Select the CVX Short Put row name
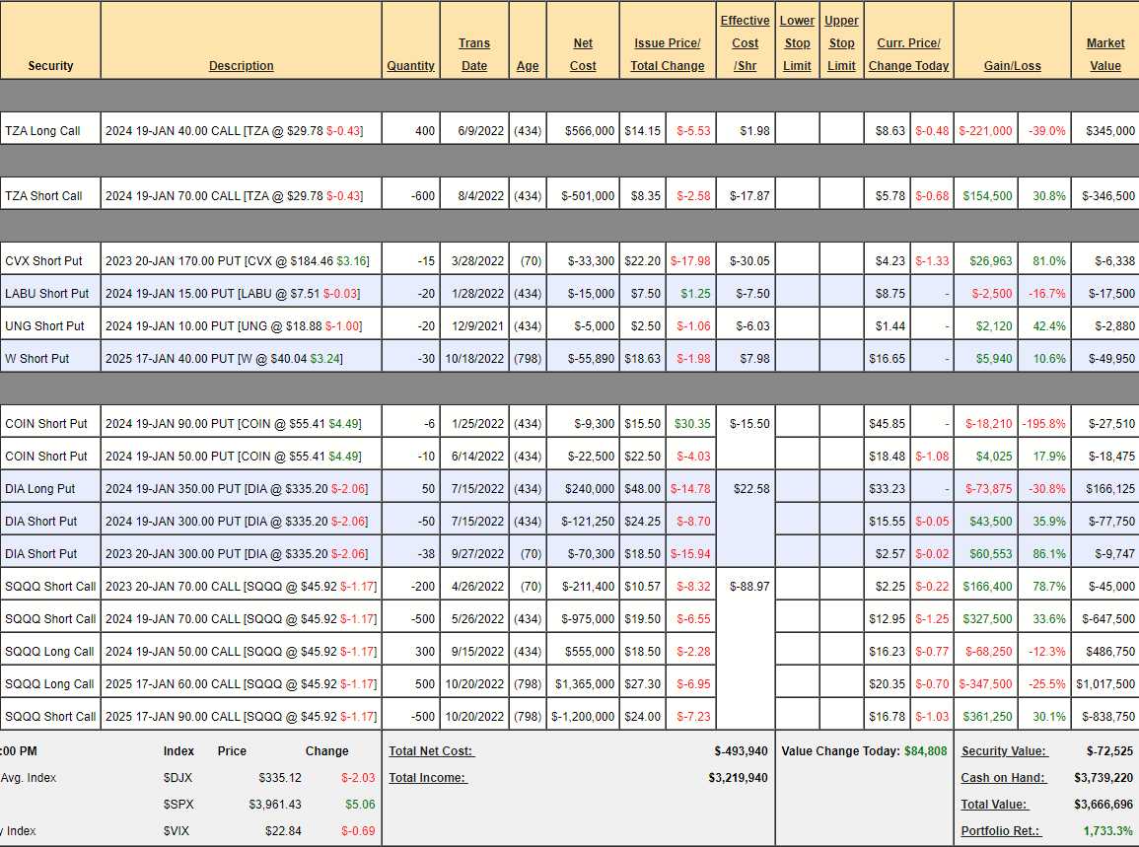The image size is (1139, 847). pos(44,261)
